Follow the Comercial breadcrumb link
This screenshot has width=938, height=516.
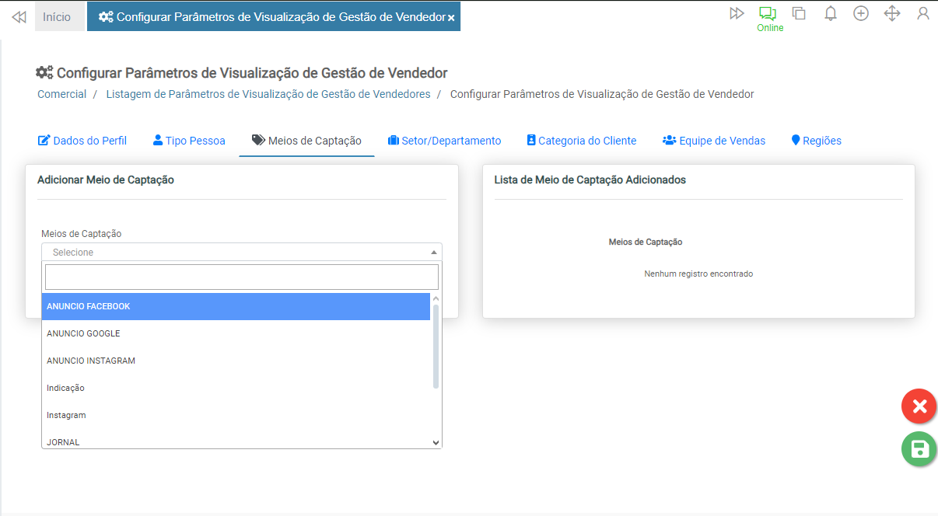[62, 94]
